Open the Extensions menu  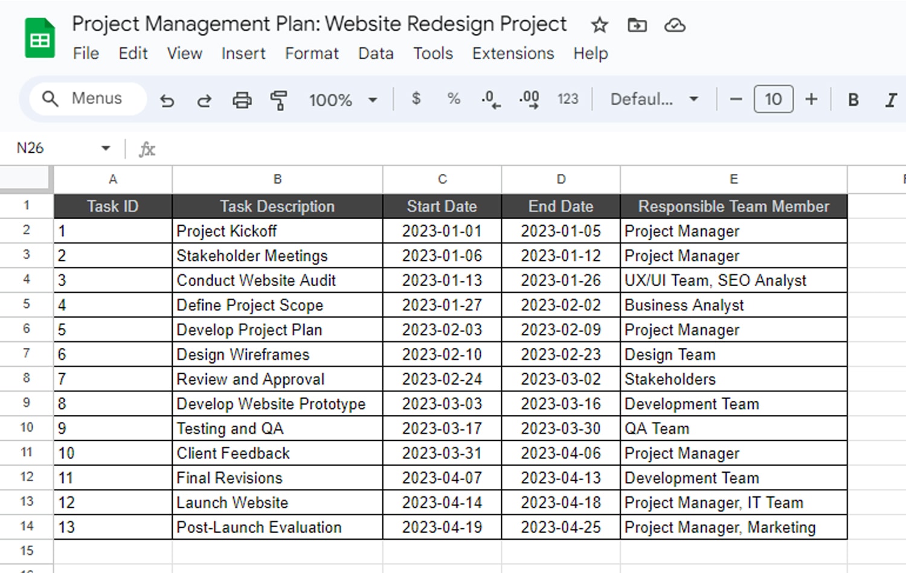(x=513, y=54)
